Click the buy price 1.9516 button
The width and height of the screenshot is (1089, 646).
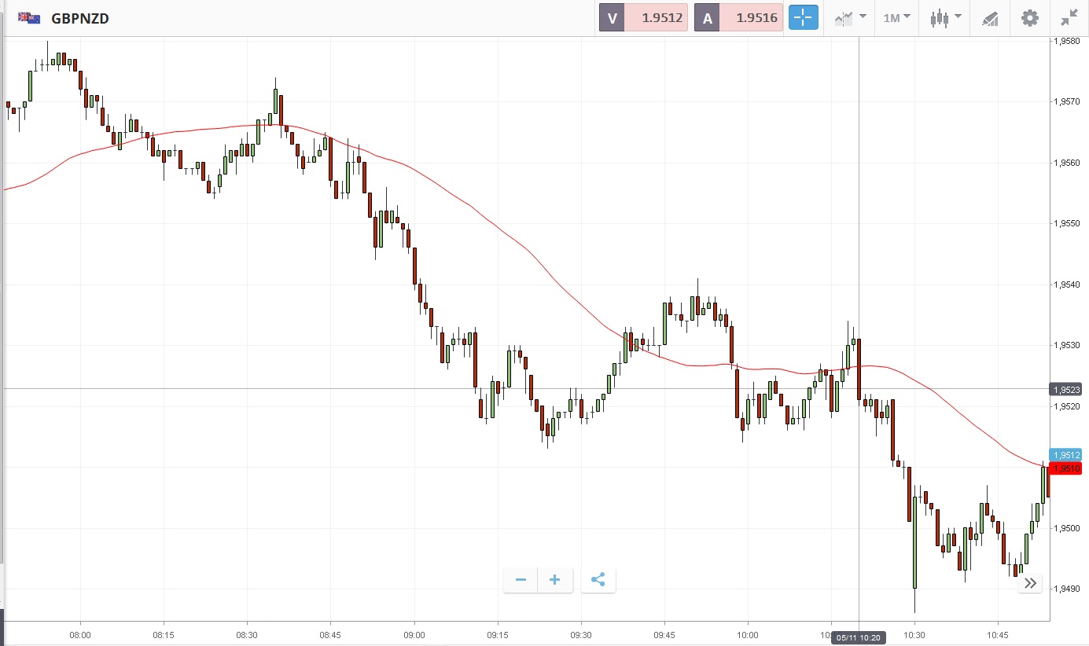coord(738,17)
